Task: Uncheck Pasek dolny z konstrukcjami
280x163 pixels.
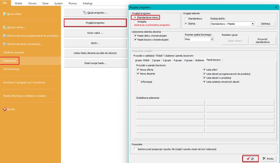Action: pos(135,35)
